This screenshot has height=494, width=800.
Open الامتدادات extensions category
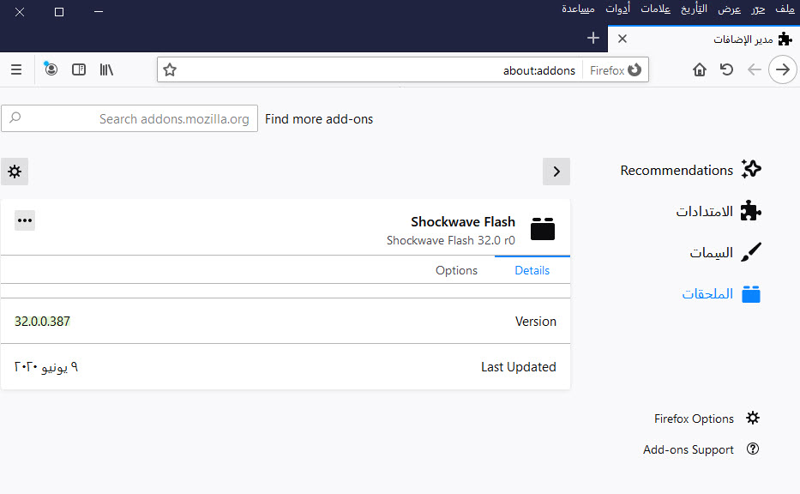719,211
